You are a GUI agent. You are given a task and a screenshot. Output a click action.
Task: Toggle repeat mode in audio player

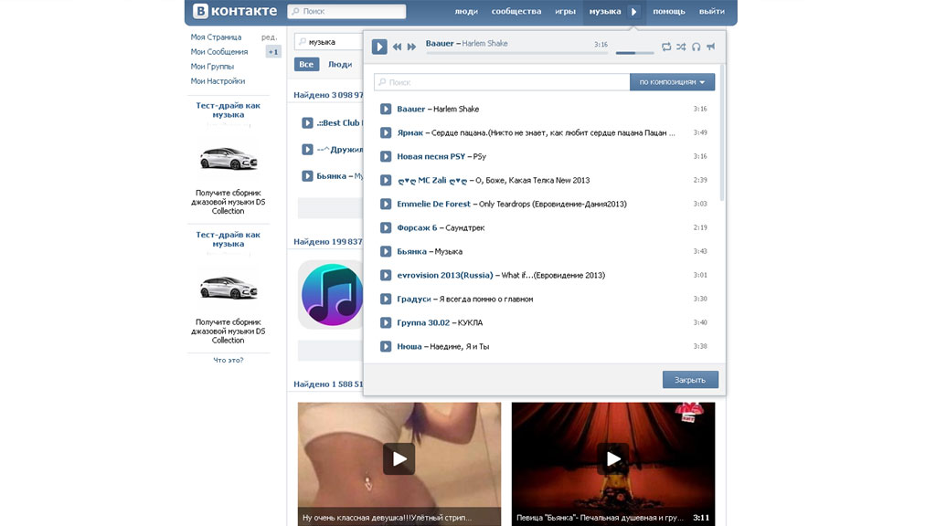click(x=666, y=47)
